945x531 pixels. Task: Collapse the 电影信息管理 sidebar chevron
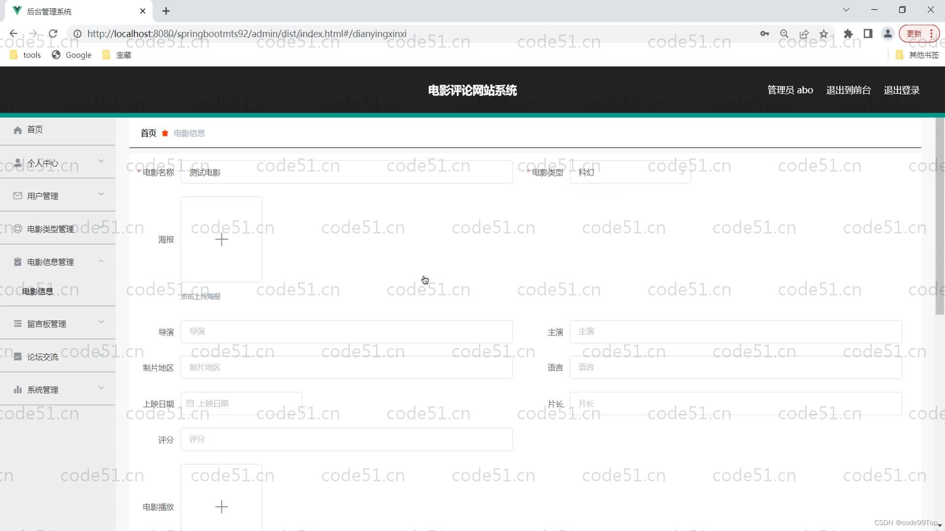101,261
